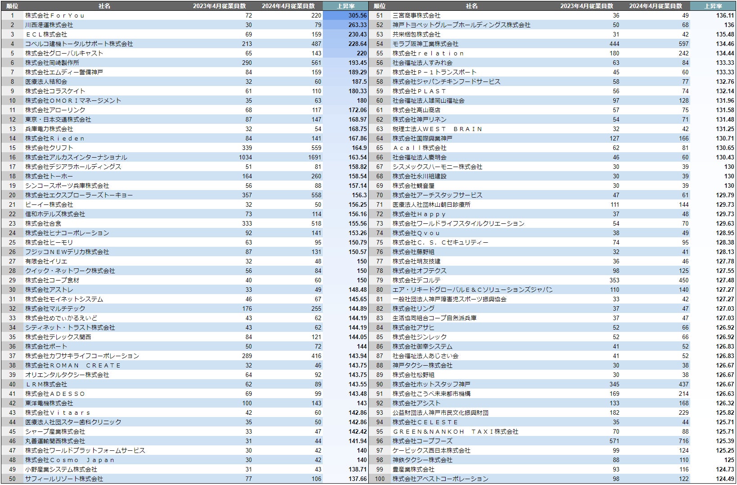Click the ＥＣＬ株式会社 name cell
Image resolution: width=737 pixels, height=485 pixels.
click(x=46, y=34)
